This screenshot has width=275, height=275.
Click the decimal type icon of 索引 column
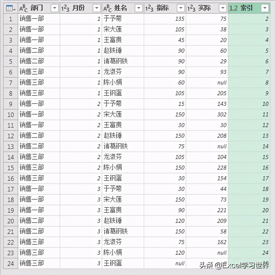(233, 8)
